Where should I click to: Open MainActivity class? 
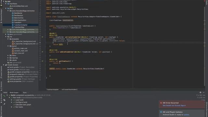[19, 18]
